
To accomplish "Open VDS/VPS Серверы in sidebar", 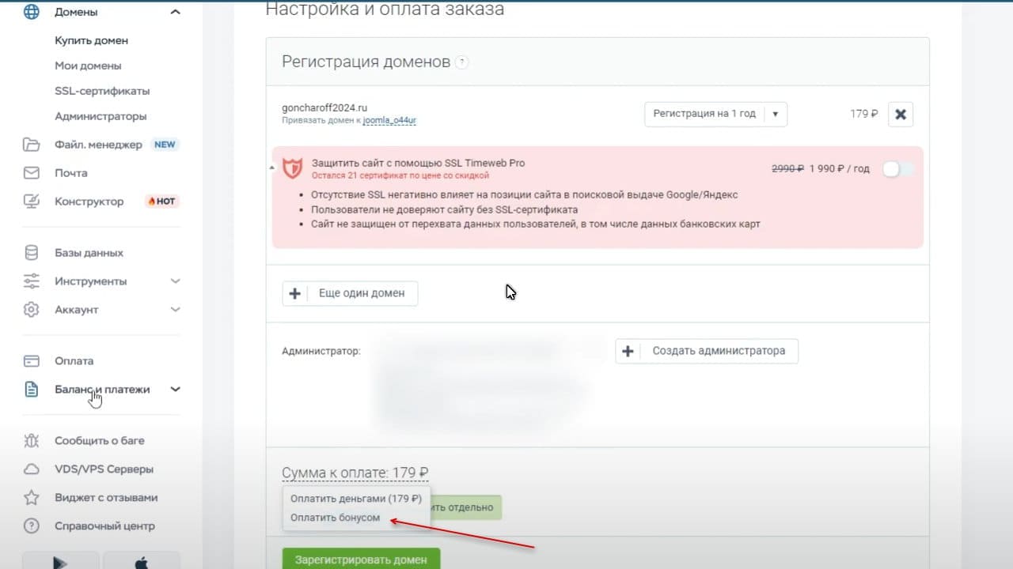I will point(104,469).
